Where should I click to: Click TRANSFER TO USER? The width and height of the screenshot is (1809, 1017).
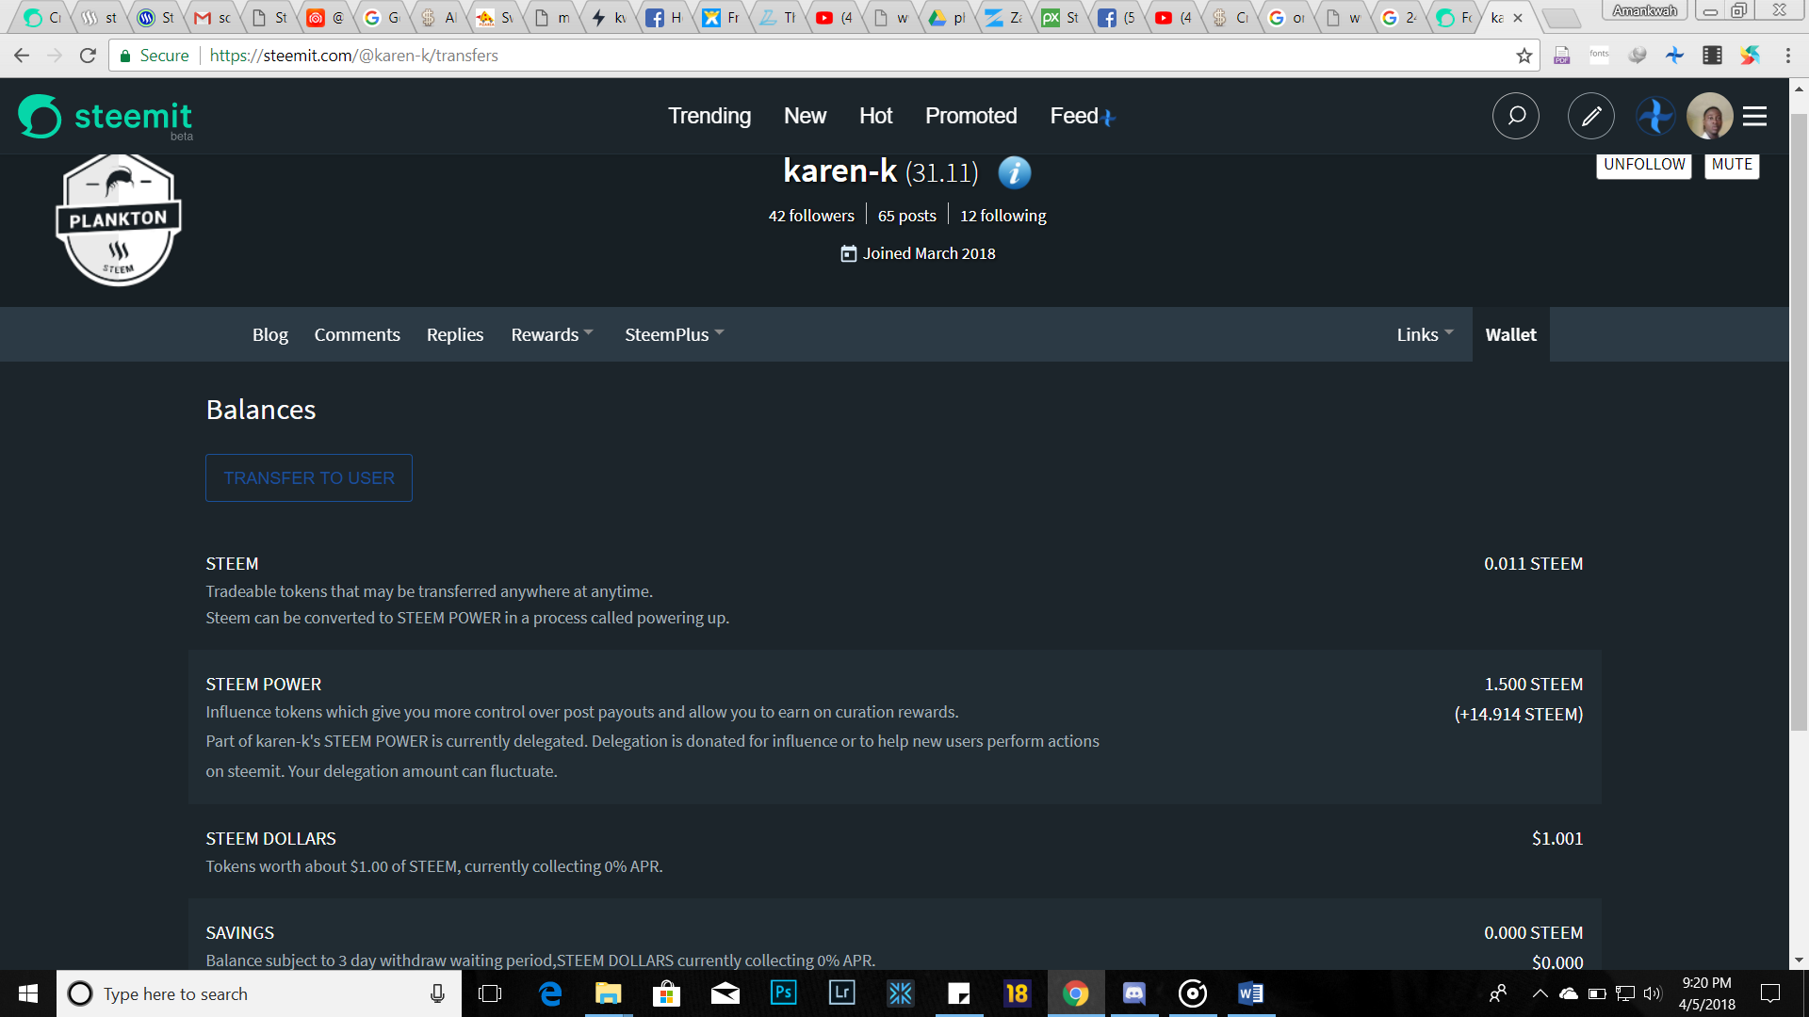pyautogui.click(x=308, y=477)
